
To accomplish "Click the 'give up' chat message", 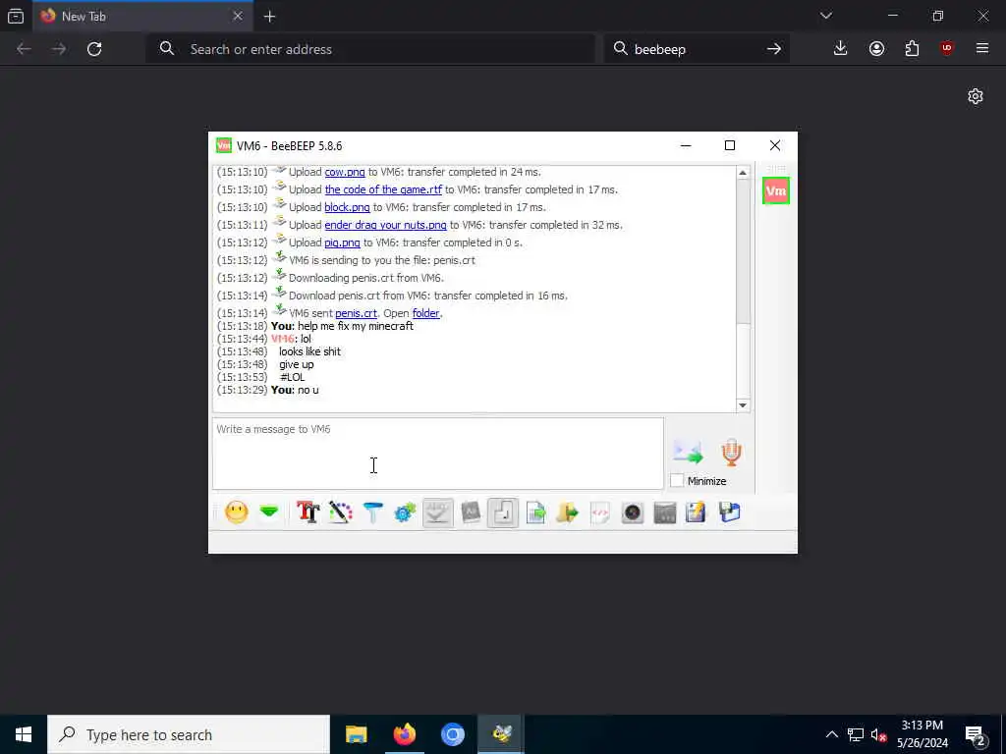I will 297,365.
